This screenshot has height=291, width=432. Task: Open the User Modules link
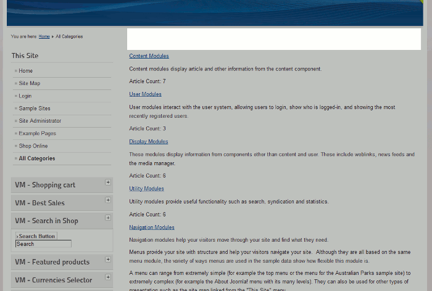click(145, 94)
